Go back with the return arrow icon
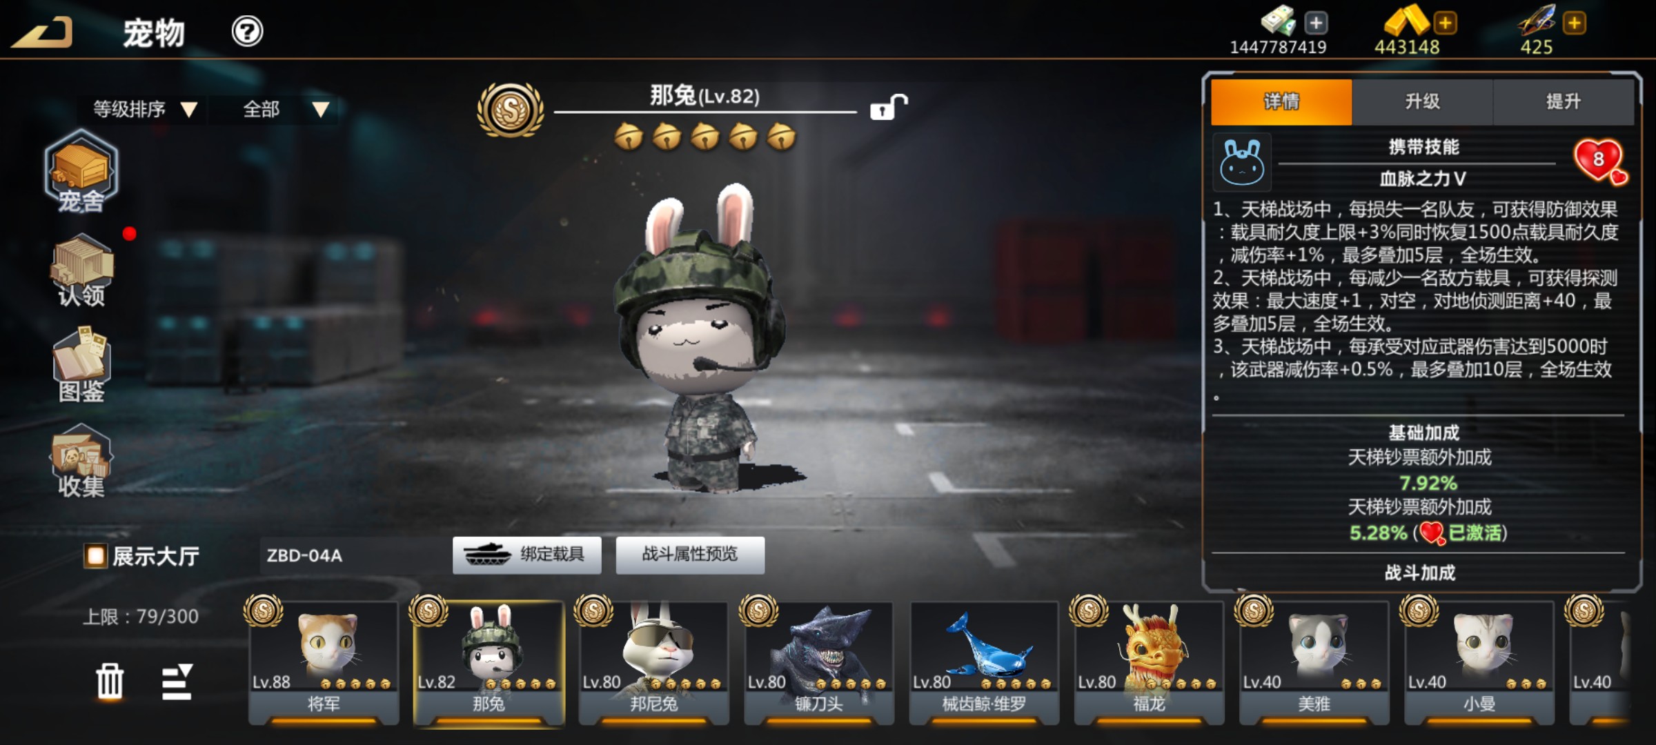 coord(41,32)
